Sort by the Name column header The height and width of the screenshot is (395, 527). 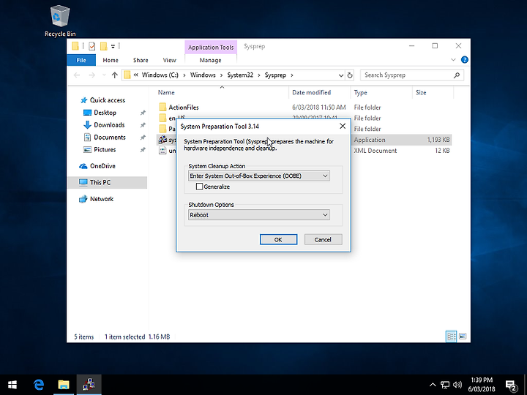click(x=222, y=92)
